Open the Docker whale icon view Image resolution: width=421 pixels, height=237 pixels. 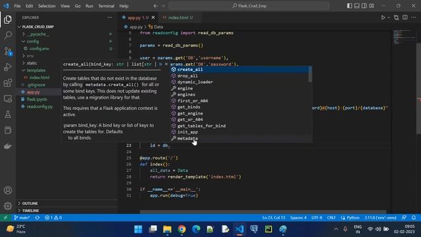pyautogui.click(x=8, y=146)
